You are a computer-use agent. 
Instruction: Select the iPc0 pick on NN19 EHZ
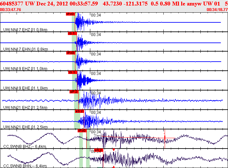(x=71, y=53)
